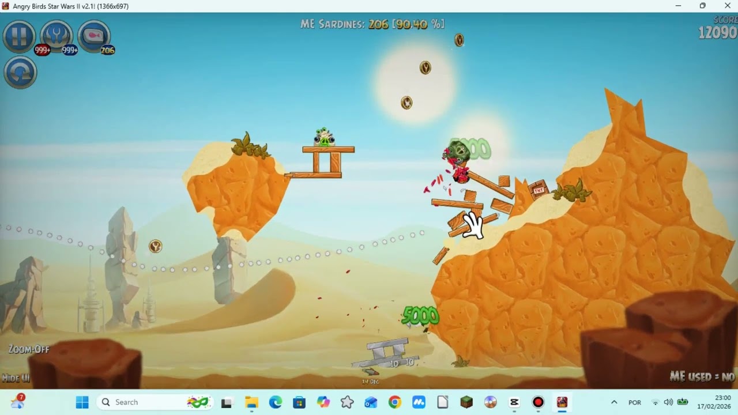Open Task View on the taskbar
This screenshot has height=415, width=738.
tap(227, 402)
